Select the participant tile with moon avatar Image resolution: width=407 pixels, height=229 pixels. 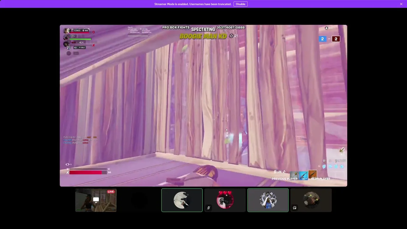[x=182, y=200]
